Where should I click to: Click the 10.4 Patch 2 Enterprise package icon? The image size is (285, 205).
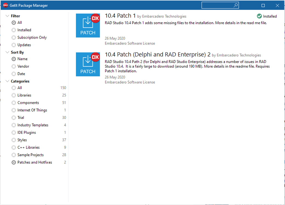coord(88,64)
